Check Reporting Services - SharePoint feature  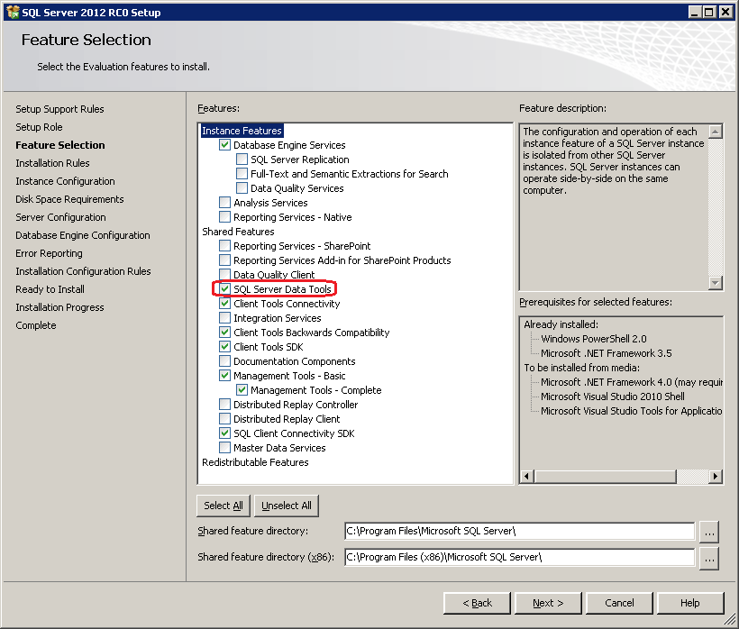tap(224, 246)
